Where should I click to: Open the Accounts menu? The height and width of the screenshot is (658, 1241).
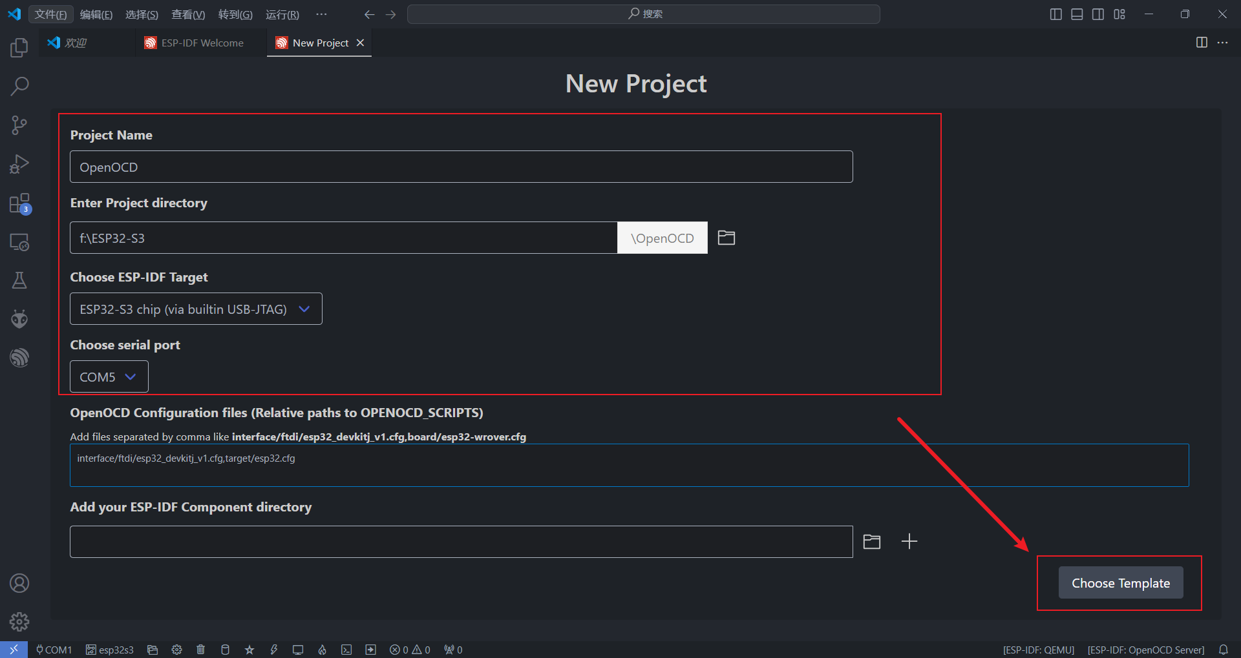tap(19, 583)
